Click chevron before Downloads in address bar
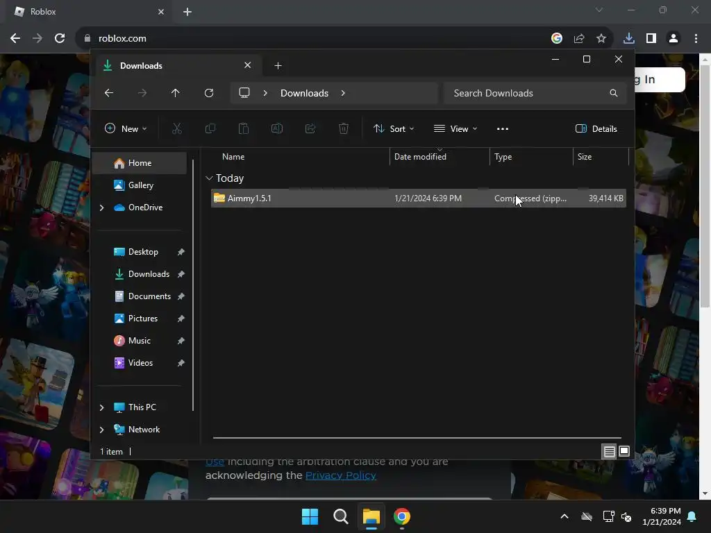The image size is (711, 533). (x=265, y=93)
